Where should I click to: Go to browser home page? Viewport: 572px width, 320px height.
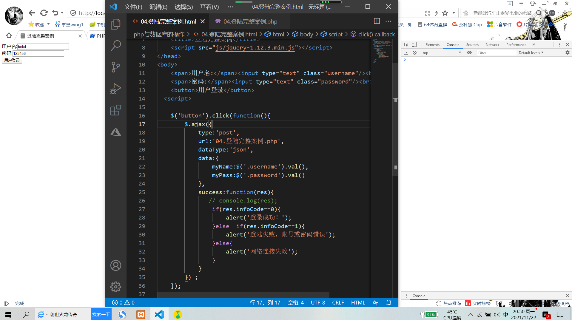point(9,35)
